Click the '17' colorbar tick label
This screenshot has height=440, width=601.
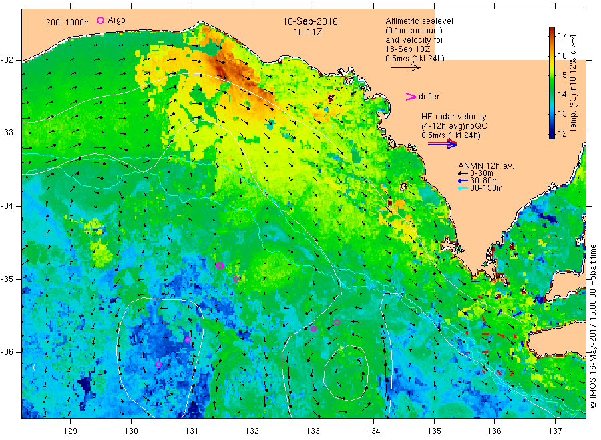pos(562,36)
